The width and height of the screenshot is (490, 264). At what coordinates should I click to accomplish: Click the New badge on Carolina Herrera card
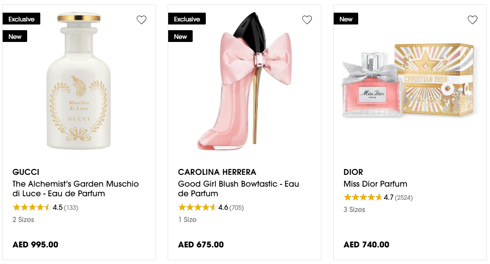tap(180, 36)
